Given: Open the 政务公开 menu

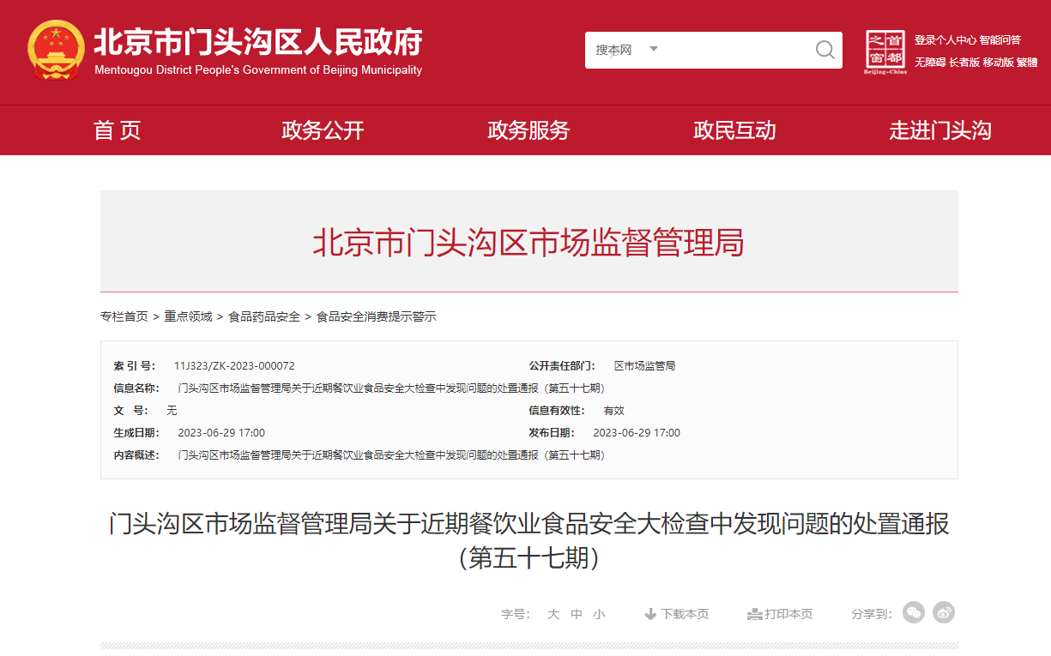Looking at the screenshot, I should pyautogui.click(x=323, y=130).
